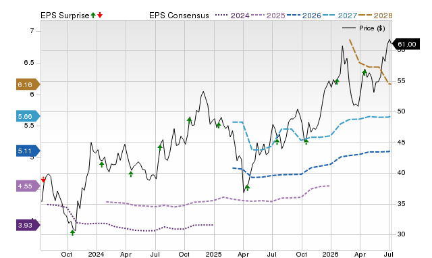Select the green surprise arrow just after the 2026 gridline

tap(337, 81)
